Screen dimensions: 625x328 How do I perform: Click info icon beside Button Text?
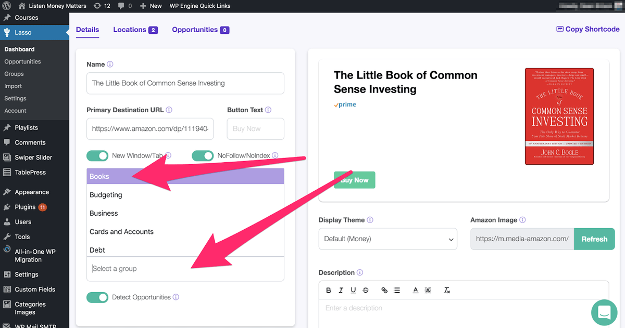click(x=268, y=110)
